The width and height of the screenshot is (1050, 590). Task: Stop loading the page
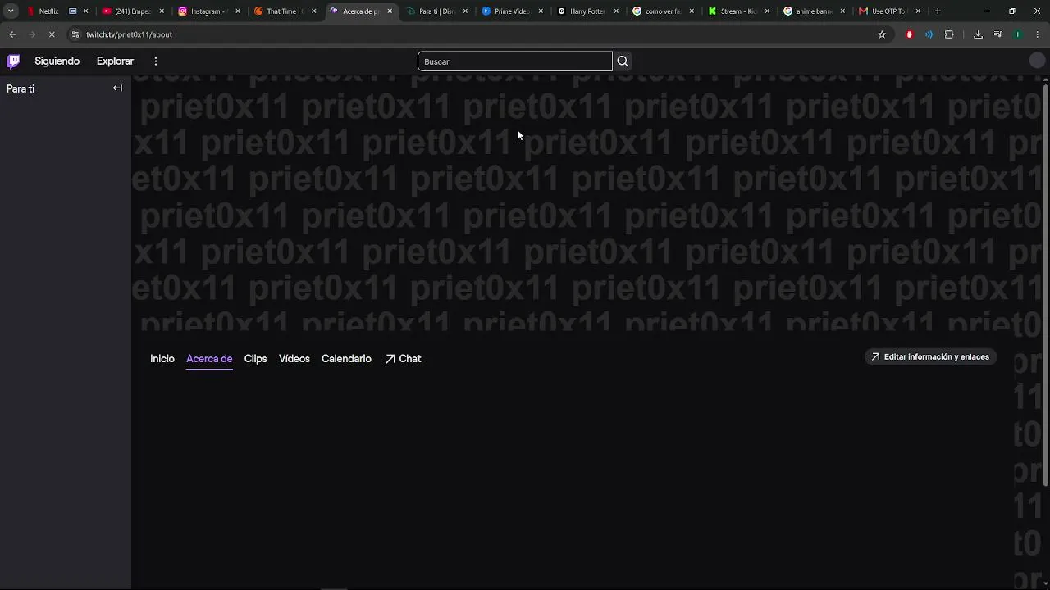[52, 34]
